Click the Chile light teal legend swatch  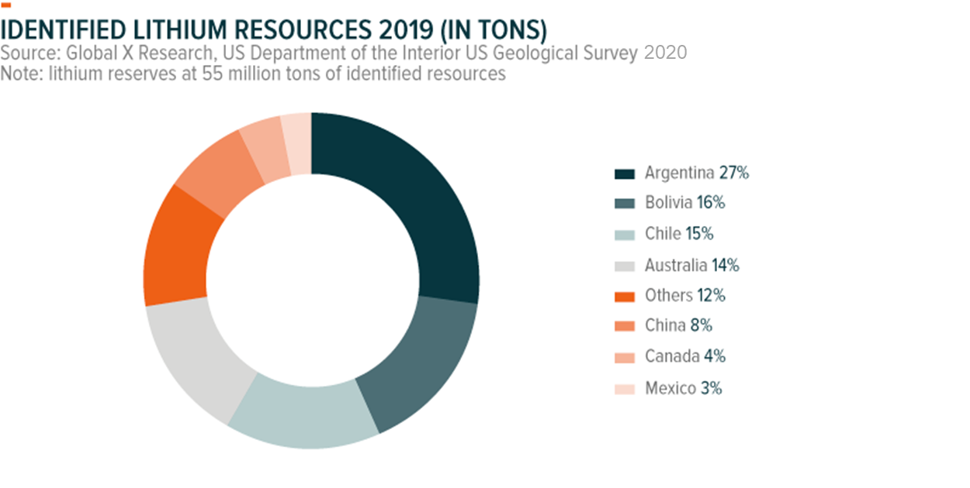pyautogui.click(x=625, y=235)
